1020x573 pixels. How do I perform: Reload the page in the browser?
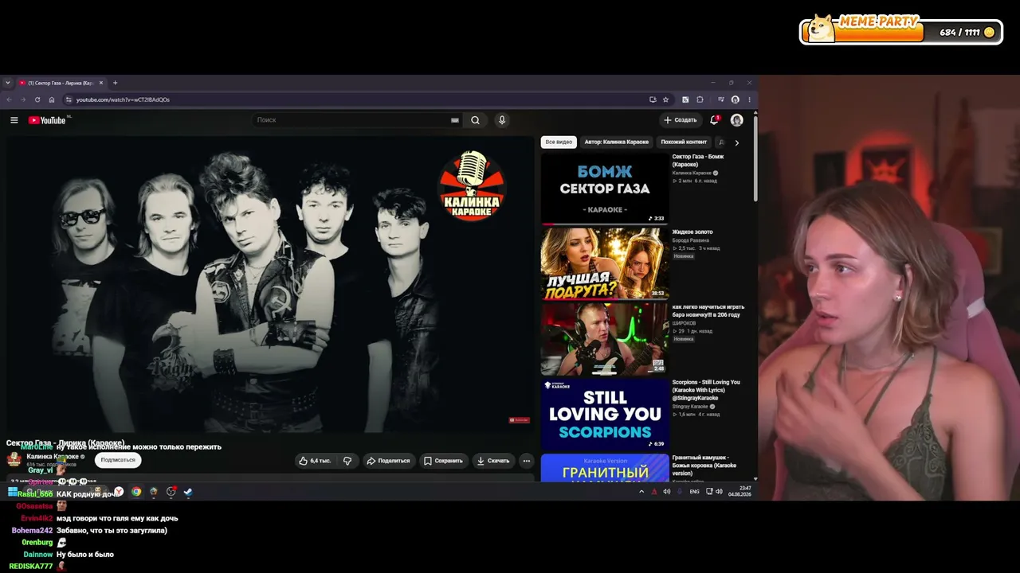(x=37, y=99)
